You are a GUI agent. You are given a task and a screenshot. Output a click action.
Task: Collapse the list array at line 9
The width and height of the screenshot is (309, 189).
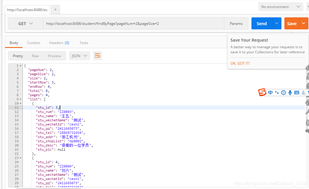20,99
